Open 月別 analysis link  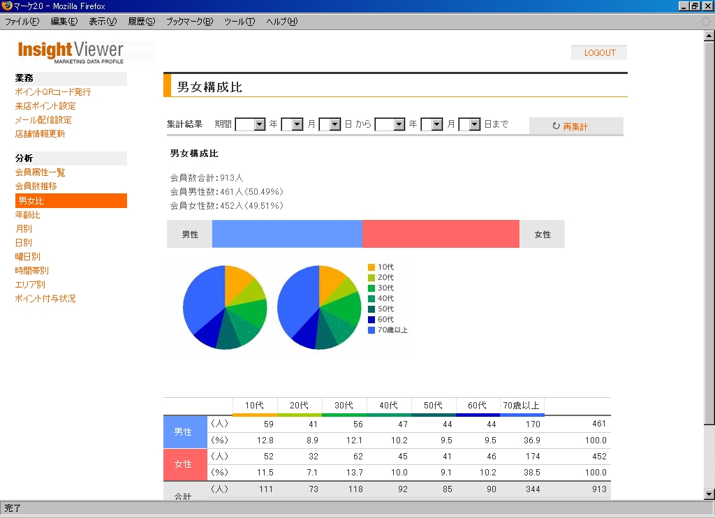(23, 228)
